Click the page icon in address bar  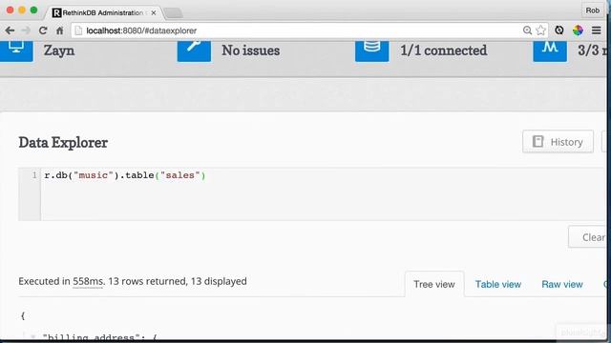click(x=78, y=30)
